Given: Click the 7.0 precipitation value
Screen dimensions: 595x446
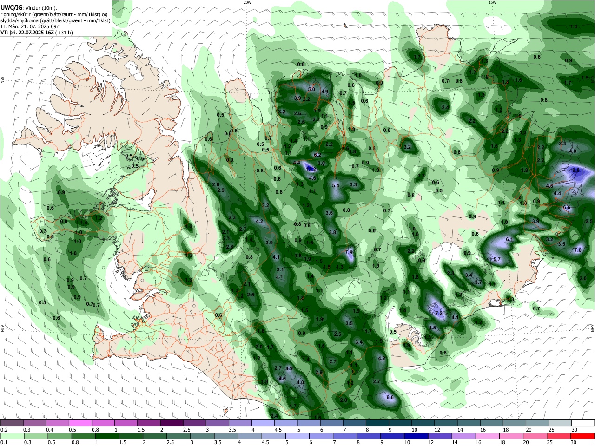Looking at the screenshot, I should [578, 250].
